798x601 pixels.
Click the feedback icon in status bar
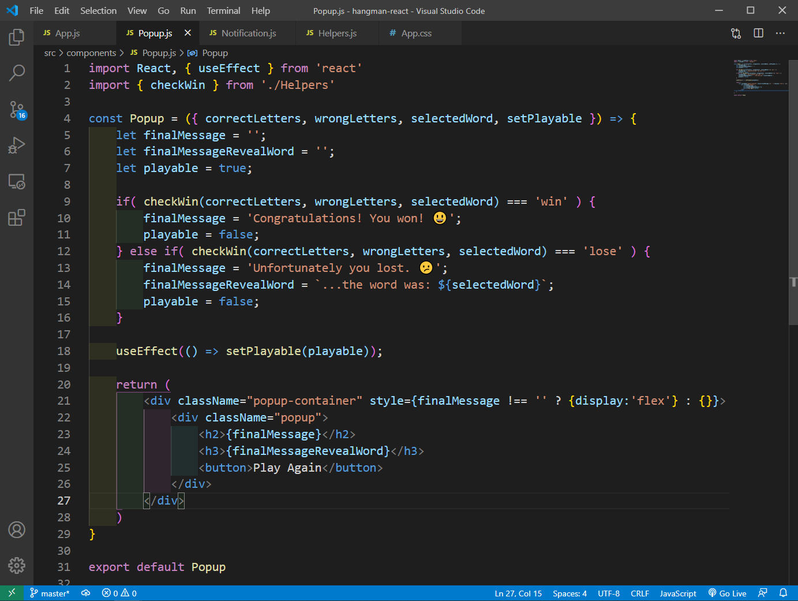tap(762, 593)
